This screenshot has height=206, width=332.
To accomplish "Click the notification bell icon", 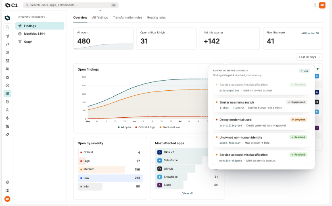I will [x=315, y=5].
